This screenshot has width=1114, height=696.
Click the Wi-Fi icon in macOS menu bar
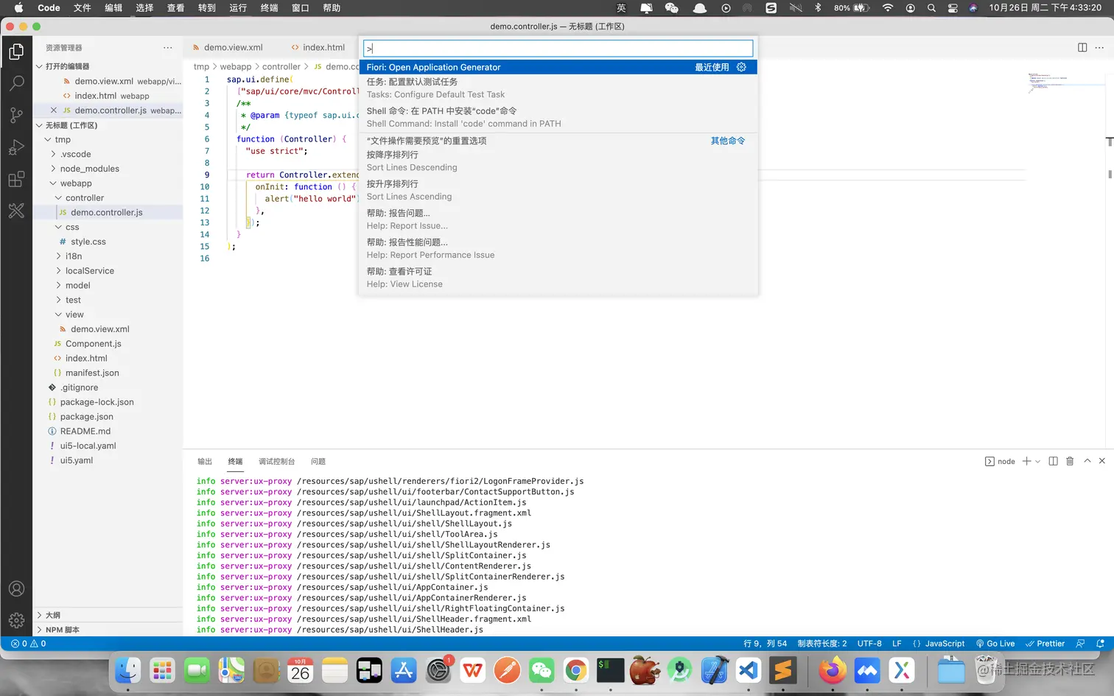[888, 8]
